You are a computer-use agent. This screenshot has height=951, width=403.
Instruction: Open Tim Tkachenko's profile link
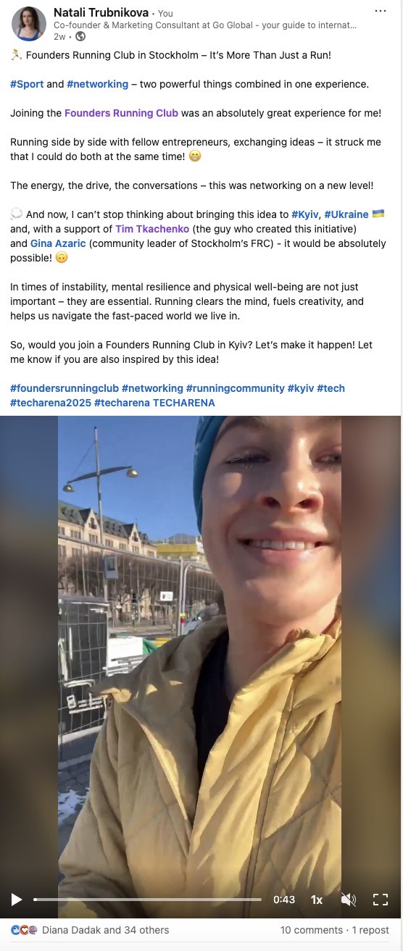point(152,229)
